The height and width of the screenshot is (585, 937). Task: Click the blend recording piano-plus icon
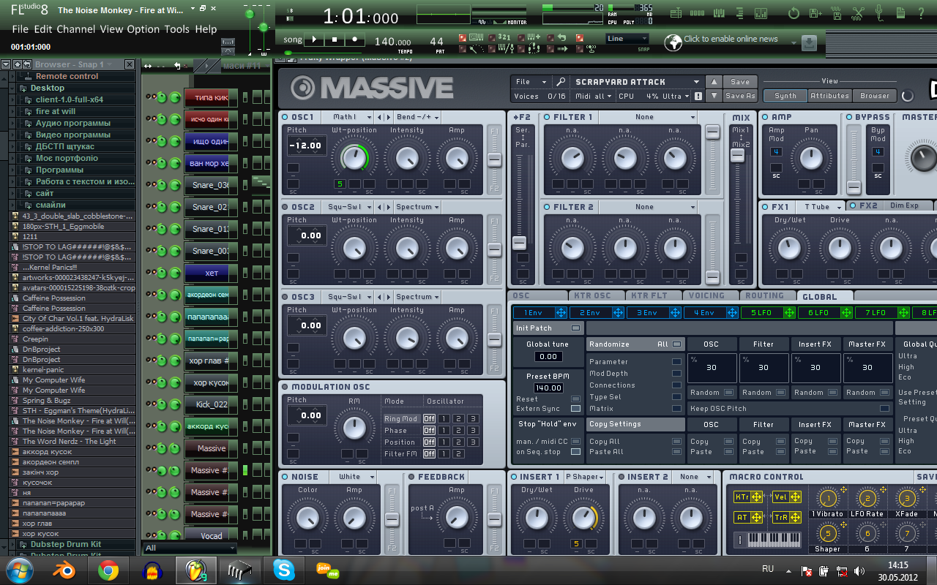(x=534, y=37)
